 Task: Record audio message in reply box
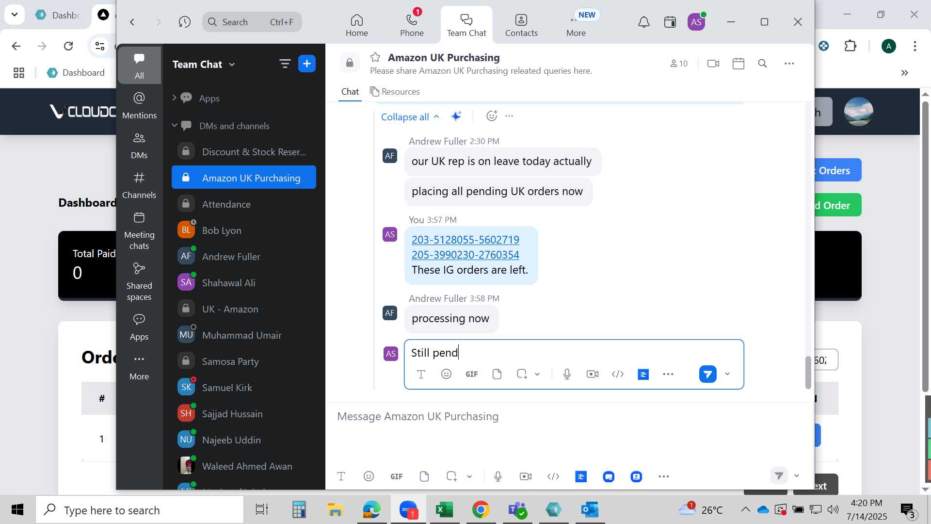[567, 374]
